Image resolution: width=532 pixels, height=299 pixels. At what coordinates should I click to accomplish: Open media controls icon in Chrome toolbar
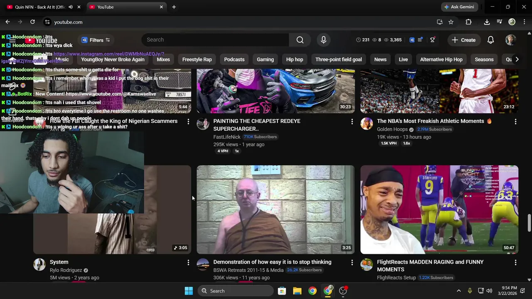click(500, 22)
